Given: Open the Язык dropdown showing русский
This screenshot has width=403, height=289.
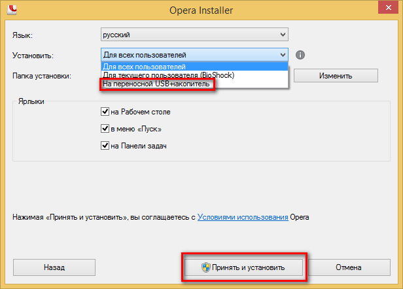Looking at the screenshot, I should (x=194, y=34).
